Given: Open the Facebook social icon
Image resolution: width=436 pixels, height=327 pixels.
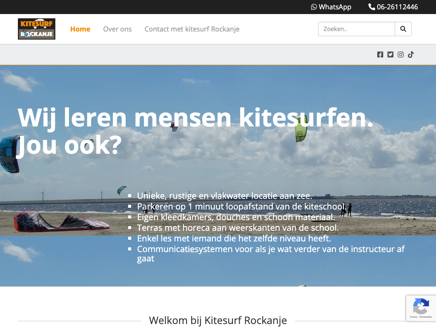Looking at the screenshot, I should click(380, 54).
